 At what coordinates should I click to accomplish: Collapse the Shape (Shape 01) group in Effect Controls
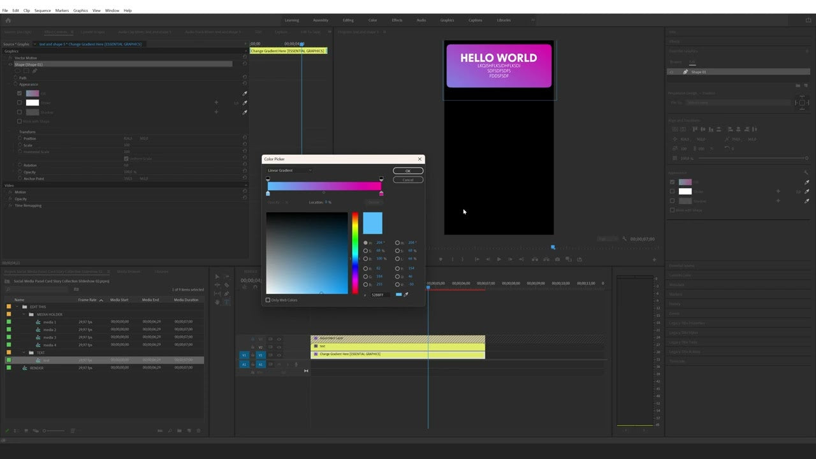pos(9,64)
